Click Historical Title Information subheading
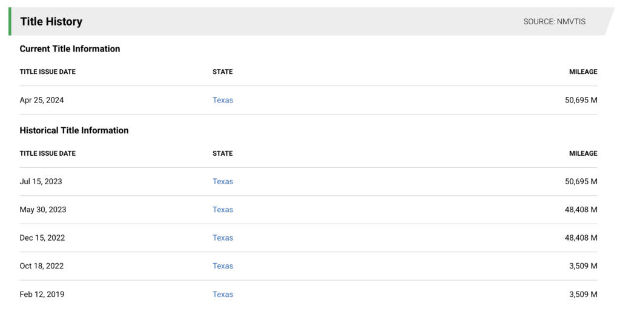The height and width of the screenshot is (317, 620). click(x=74, y=130)
